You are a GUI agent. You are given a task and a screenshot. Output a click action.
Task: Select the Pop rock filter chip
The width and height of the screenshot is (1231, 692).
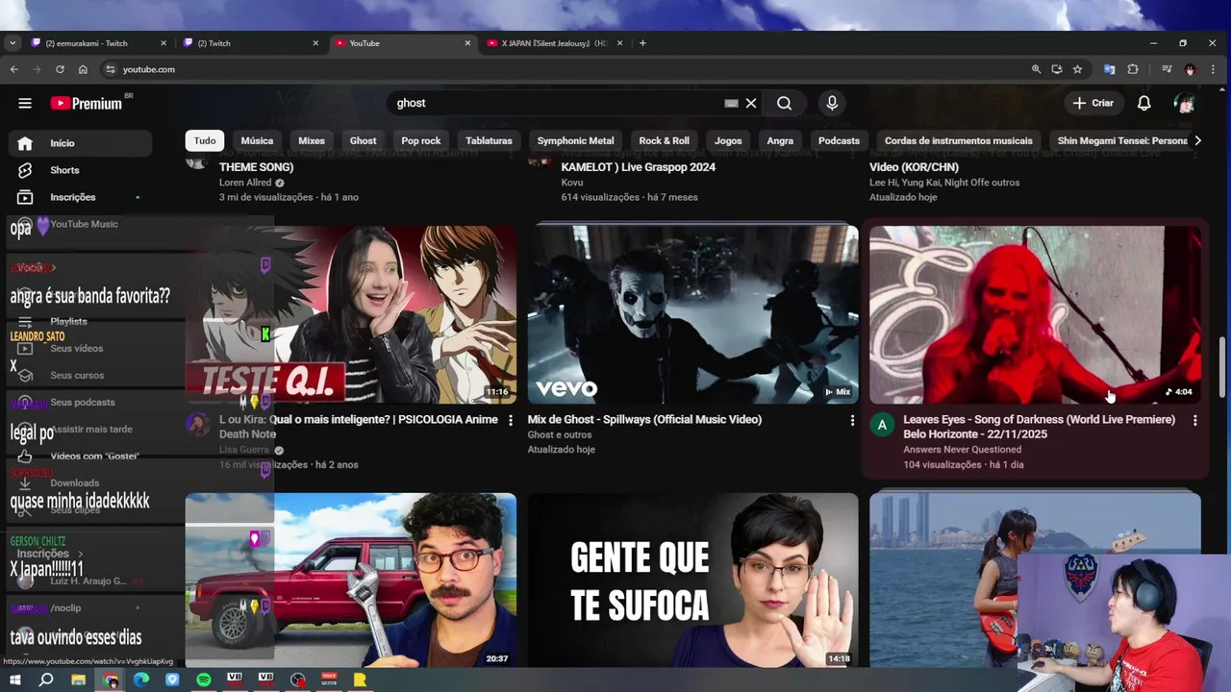pos(421,140)
